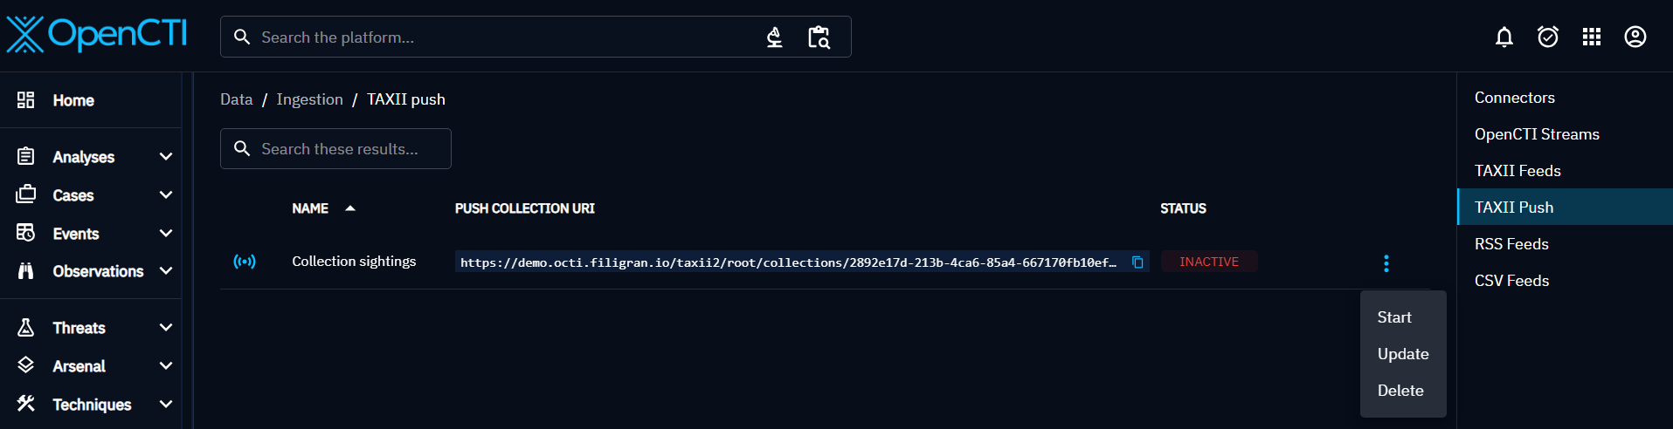Choose Delete from the popup menu
The width and height of the screenshot is (1673, 429).
pos(1400,391)
